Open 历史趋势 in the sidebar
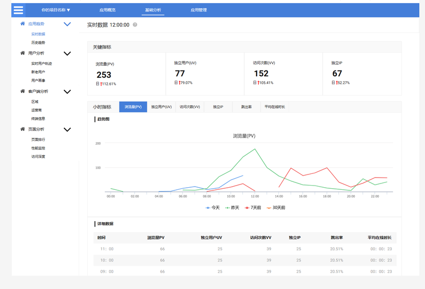Image resolution: width=425 pixels, height=289 pixels. (38, 42)
